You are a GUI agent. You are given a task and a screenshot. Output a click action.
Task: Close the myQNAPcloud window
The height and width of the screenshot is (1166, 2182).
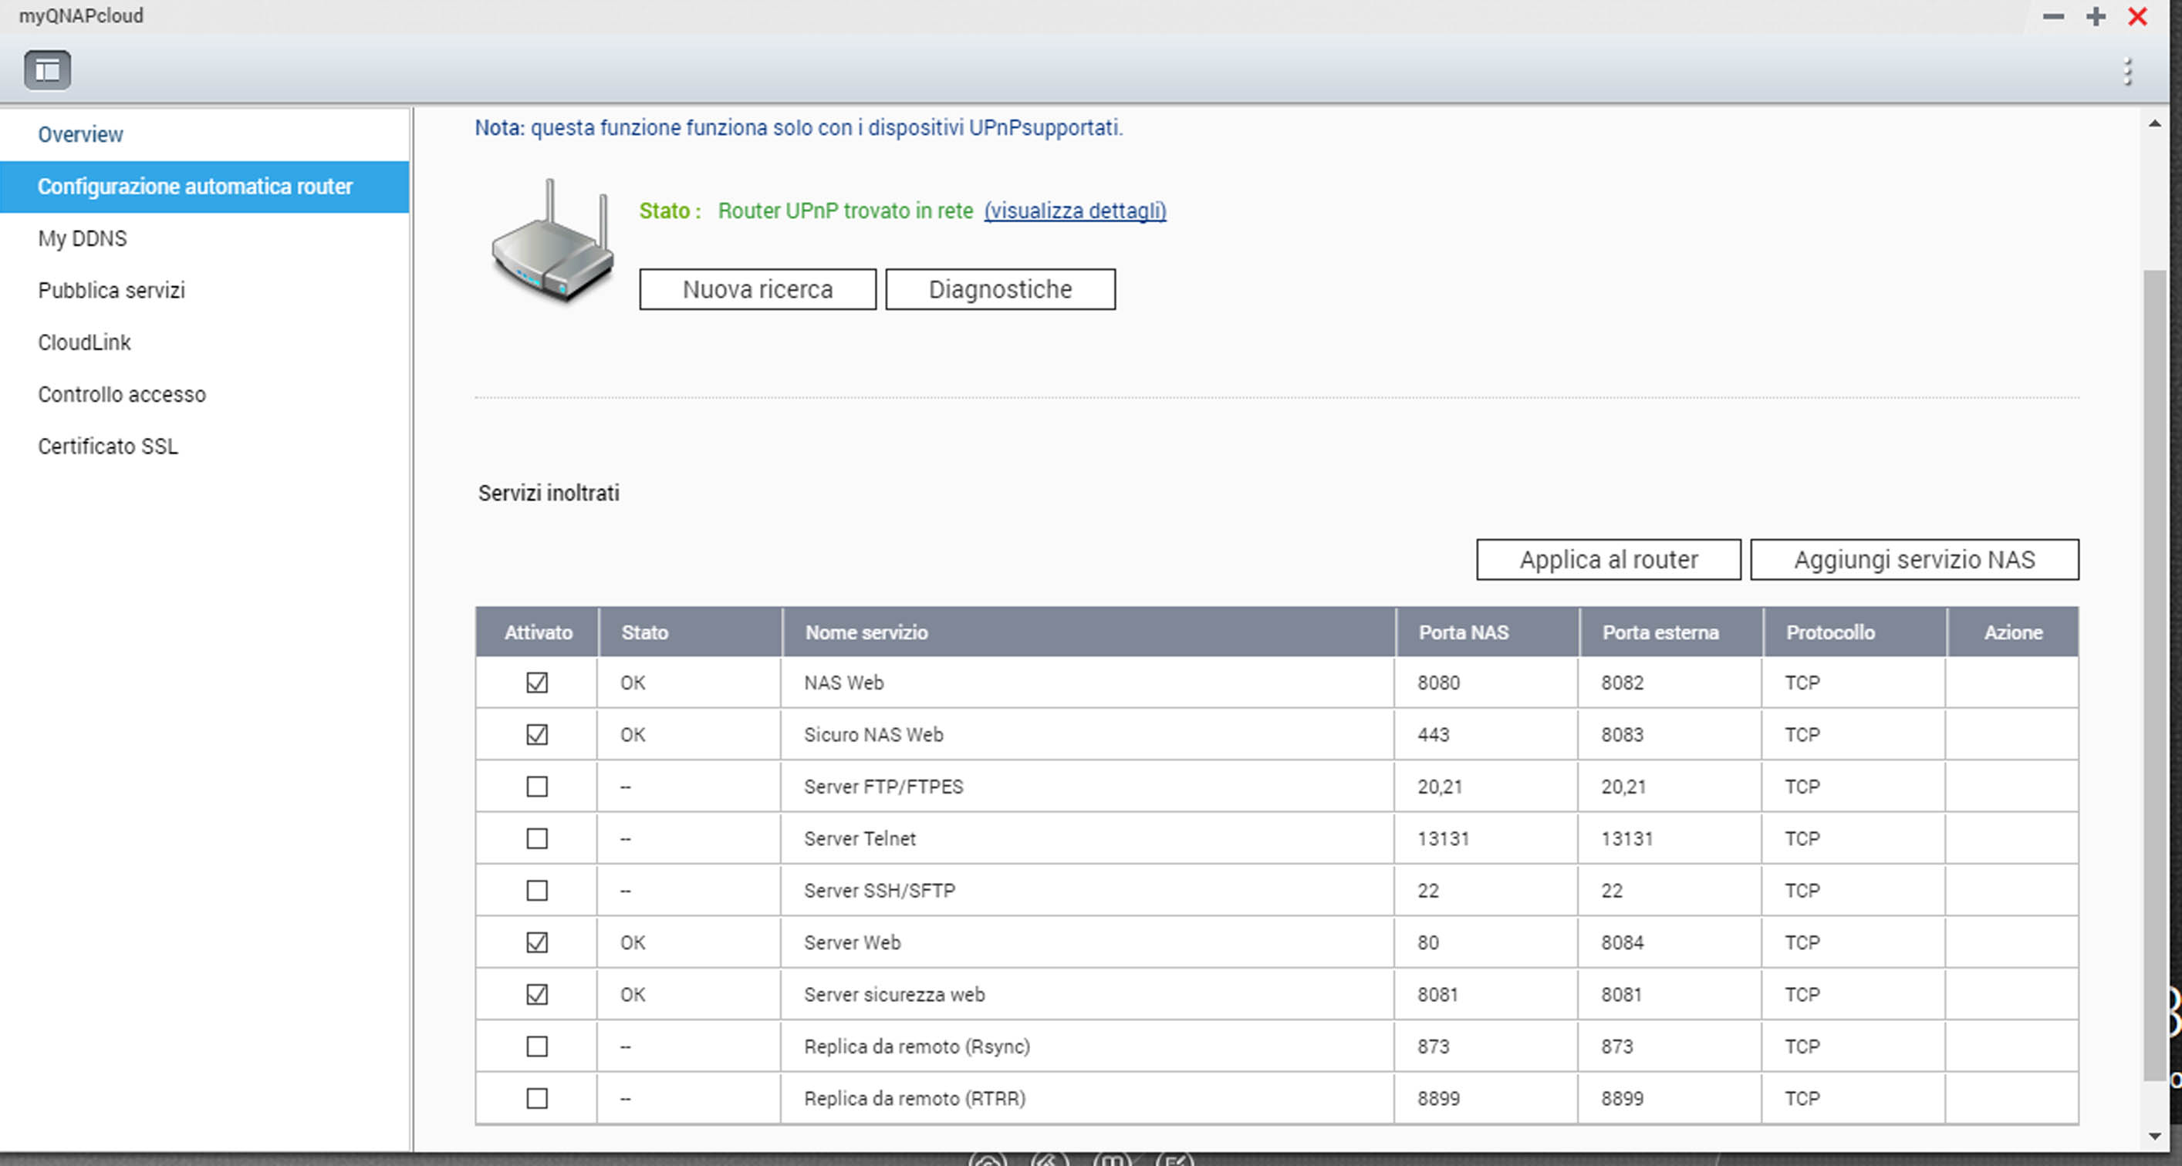coord(2137,17)
